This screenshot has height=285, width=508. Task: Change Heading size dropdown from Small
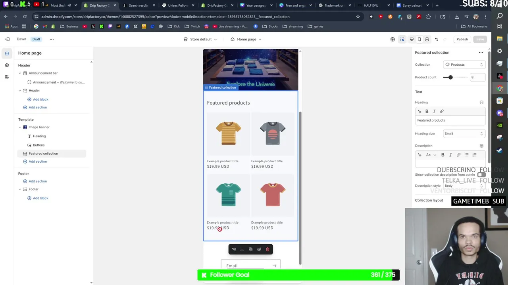pyautogui.click(x=464, y=134)
